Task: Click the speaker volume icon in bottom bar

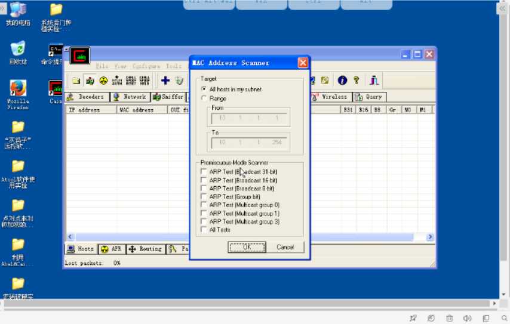Action: tap(467, 318)
